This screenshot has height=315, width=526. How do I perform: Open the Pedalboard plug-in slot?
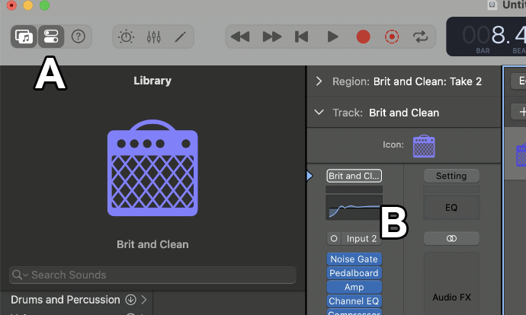[x=354, y=273]
